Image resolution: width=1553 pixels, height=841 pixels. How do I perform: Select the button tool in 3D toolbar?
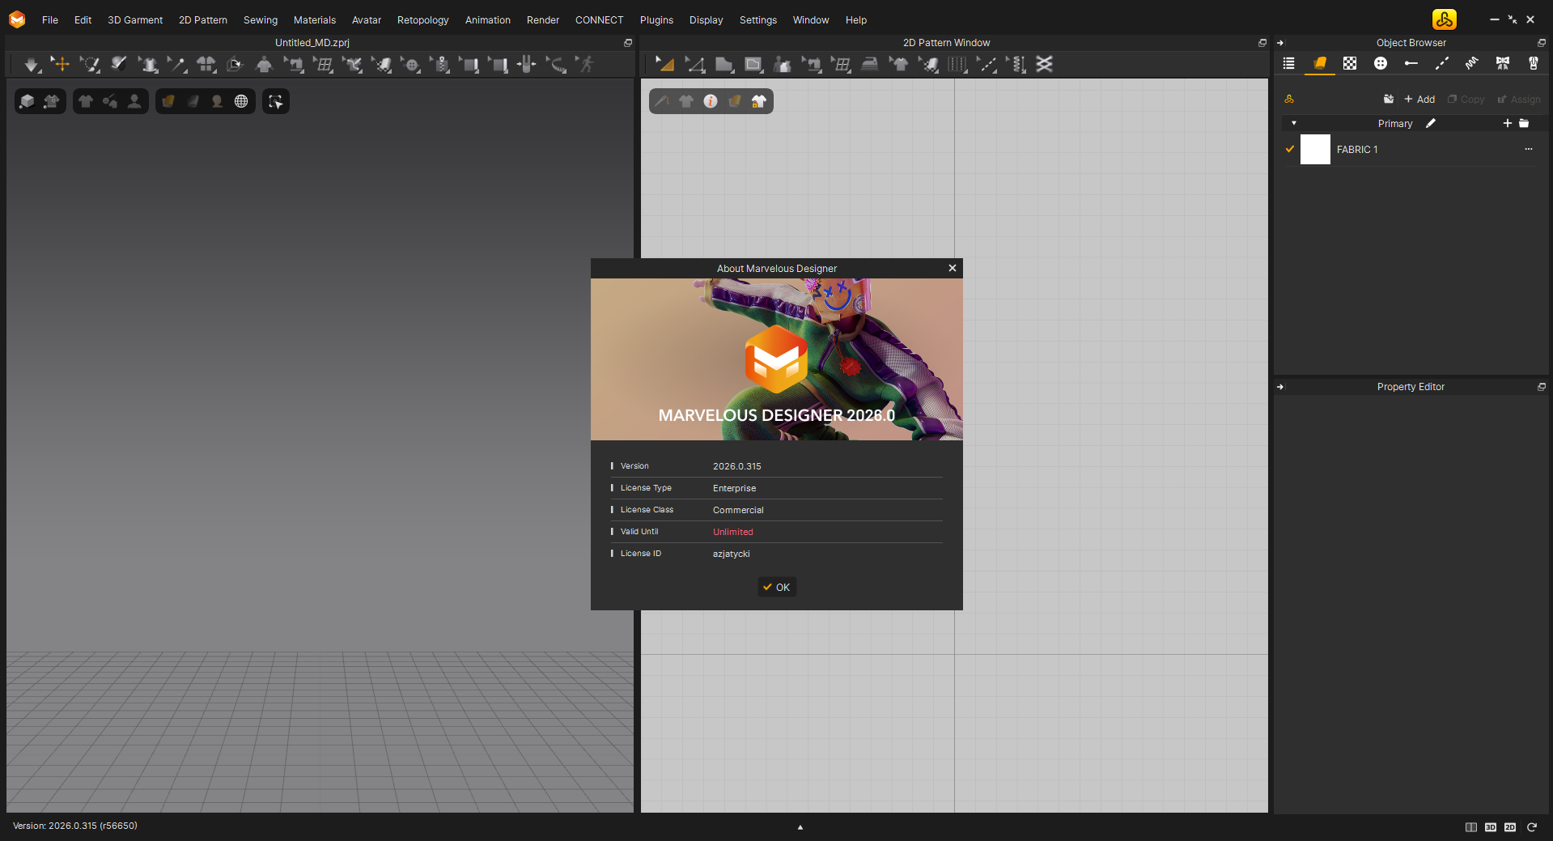point(411,65)
